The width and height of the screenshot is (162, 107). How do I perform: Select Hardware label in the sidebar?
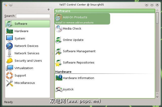pyautogui.click(x=21, y=31)
